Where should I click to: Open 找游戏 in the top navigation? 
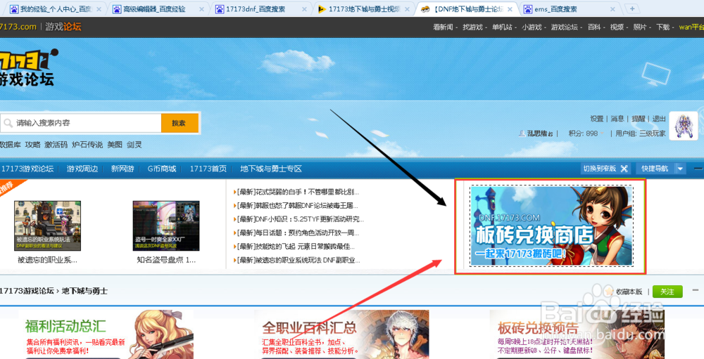472,27
